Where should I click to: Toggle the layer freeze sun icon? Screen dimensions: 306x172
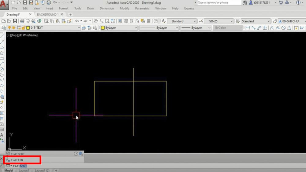[x=14, y=28]
